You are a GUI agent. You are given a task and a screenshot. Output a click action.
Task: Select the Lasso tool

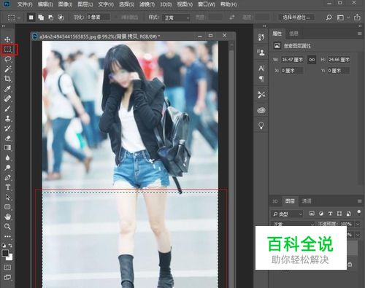(8, 59)
